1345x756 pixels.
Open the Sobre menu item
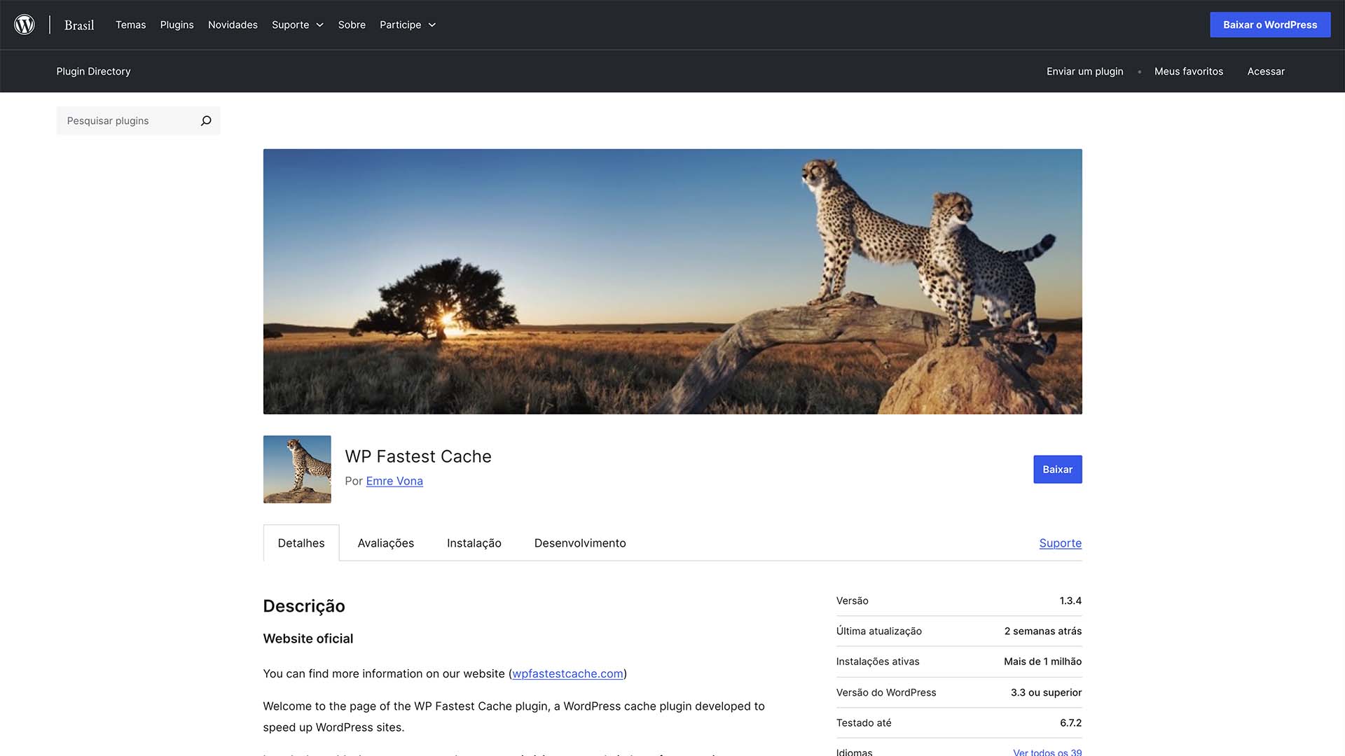coord(352,24)
